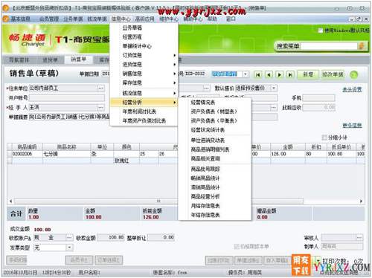Open the 窗口 menu
Screen dimensions: 372x278
tap(231, 19)
